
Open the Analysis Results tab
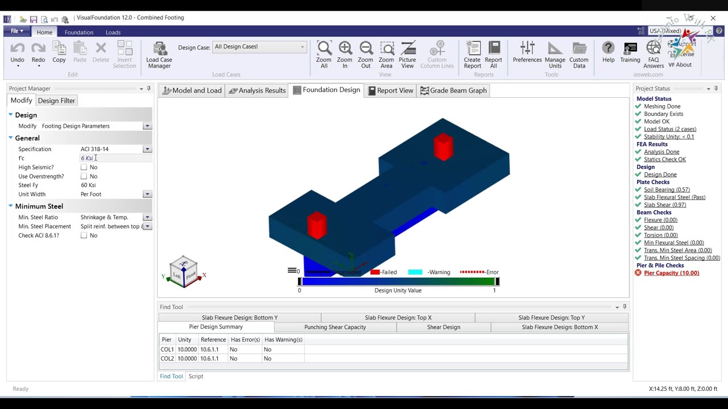257,90
